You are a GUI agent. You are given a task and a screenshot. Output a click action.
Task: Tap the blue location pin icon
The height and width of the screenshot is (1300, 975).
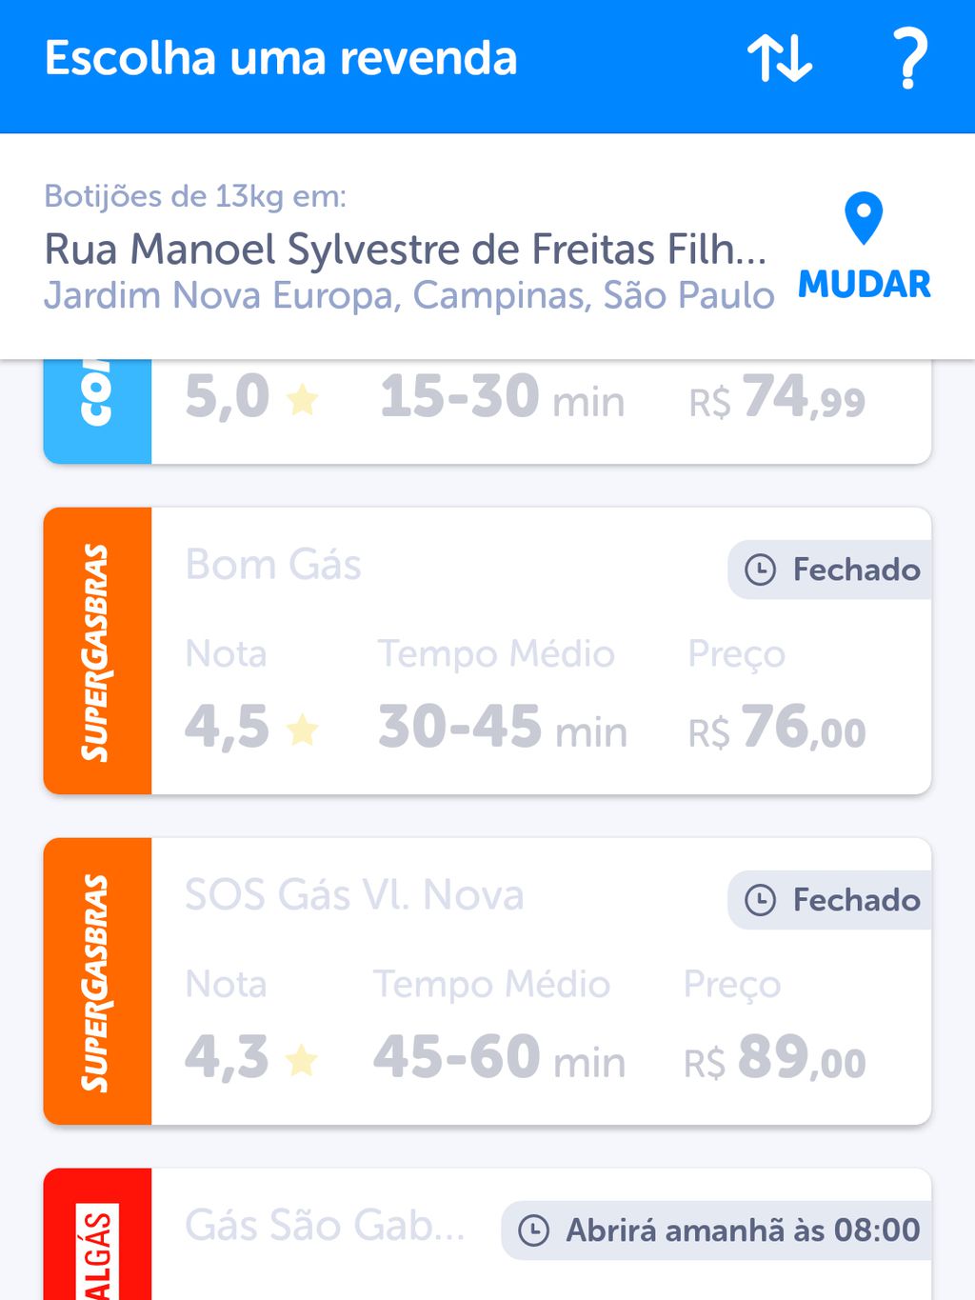coord(864,219)
